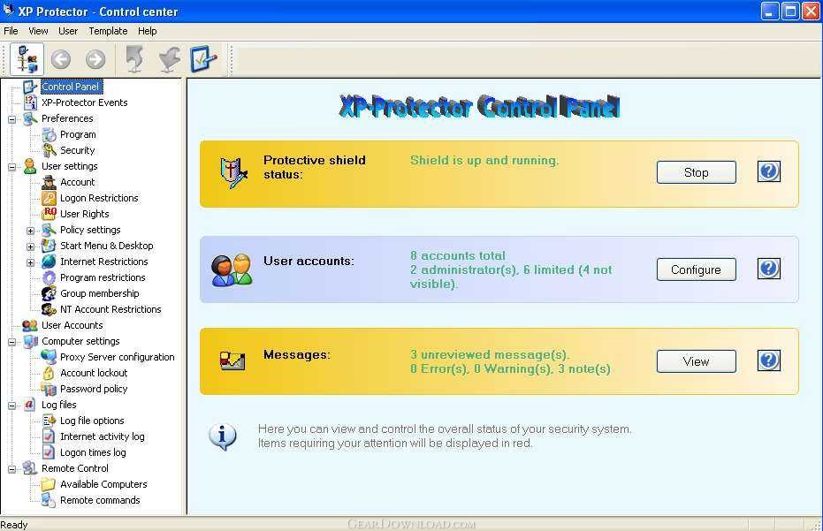823x531 pixels.
Task: Click Configure for user accounts
Action: click(696, 269)
